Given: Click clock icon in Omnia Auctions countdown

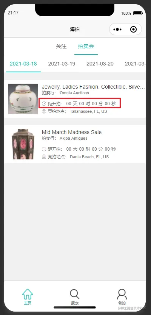Looking at the screenshot, I should tap(44, 104).
